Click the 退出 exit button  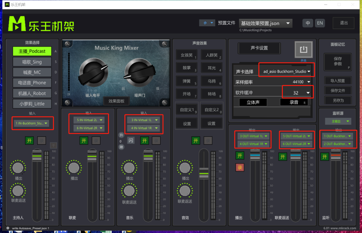344,23
